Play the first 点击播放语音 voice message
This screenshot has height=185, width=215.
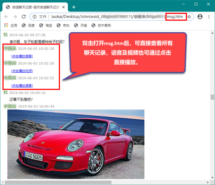coord(22,56)
